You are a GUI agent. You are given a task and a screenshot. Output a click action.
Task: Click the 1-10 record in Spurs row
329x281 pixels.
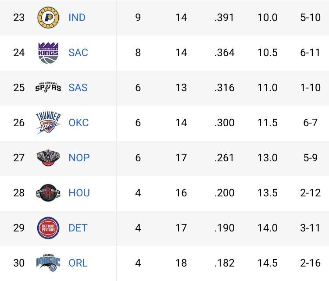pos(311,88)
